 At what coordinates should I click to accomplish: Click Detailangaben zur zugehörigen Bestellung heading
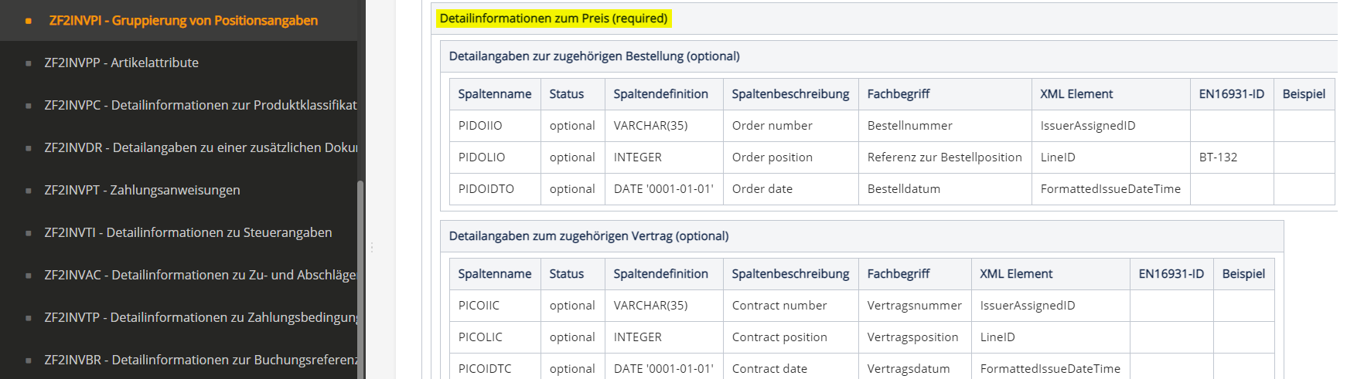pos(594,56)
